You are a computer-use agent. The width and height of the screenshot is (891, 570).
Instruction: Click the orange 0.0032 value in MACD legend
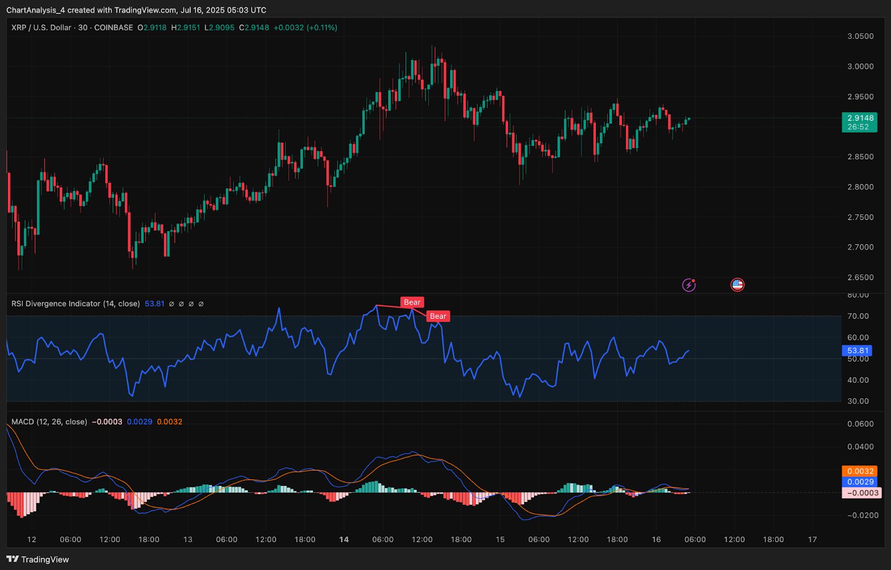[170, 422]
